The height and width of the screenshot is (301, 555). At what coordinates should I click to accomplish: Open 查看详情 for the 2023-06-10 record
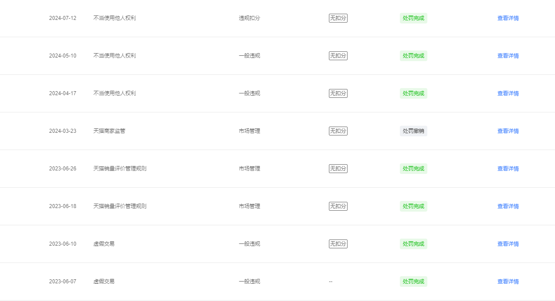(x=508, y=244)
